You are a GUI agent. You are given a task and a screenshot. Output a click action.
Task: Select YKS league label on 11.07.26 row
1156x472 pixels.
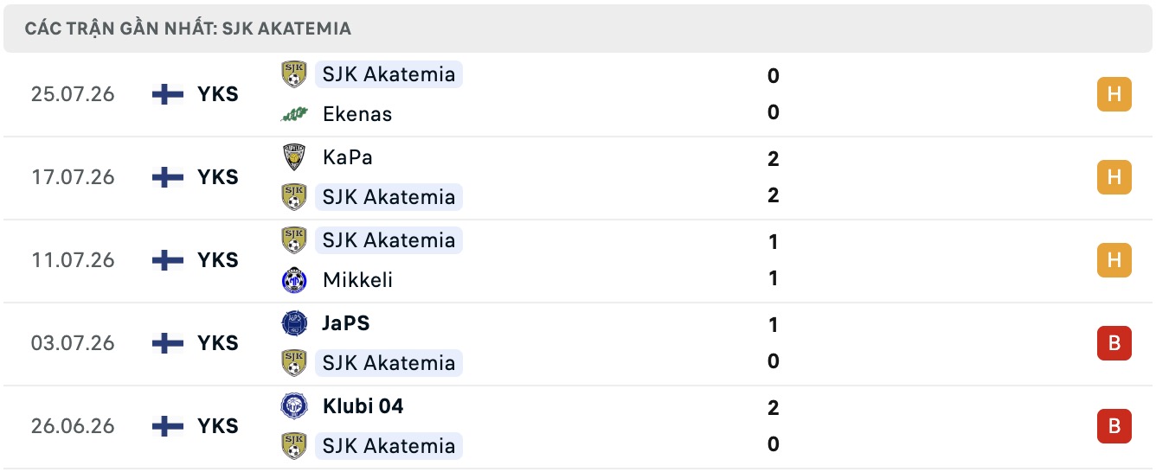pos(217,260)
